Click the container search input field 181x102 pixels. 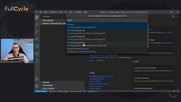(107, 20)
